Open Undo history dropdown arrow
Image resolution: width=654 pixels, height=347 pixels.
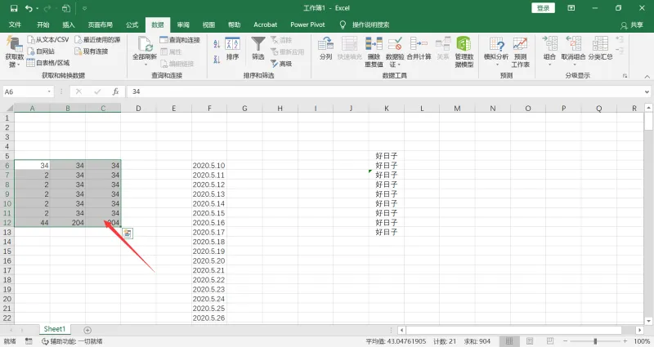tap(37, 8)
